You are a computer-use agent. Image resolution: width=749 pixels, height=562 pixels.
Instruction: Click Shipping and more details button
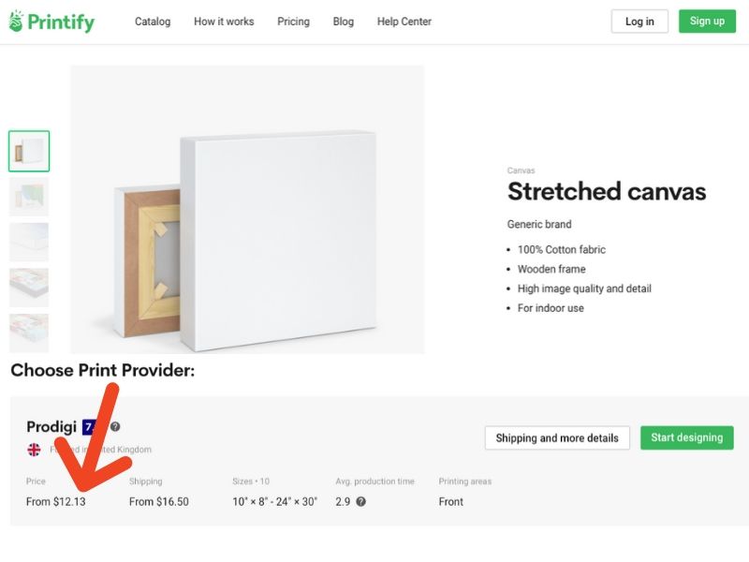[x=557, y=437]
